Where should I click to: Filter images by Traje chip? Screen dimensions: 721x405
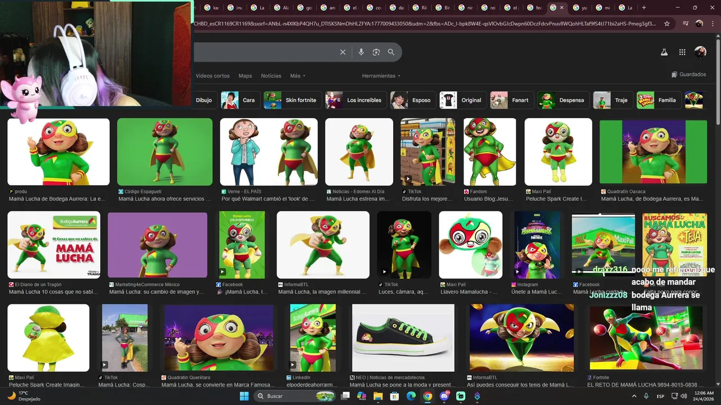tap(613, 100)
